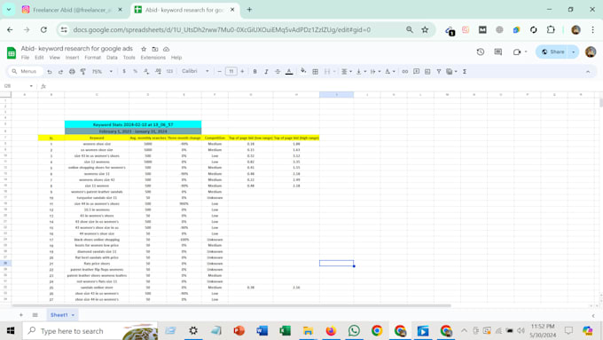Decrease the font size
The width and height of the screenshot is (603, 340).
[x=220, y=72]
